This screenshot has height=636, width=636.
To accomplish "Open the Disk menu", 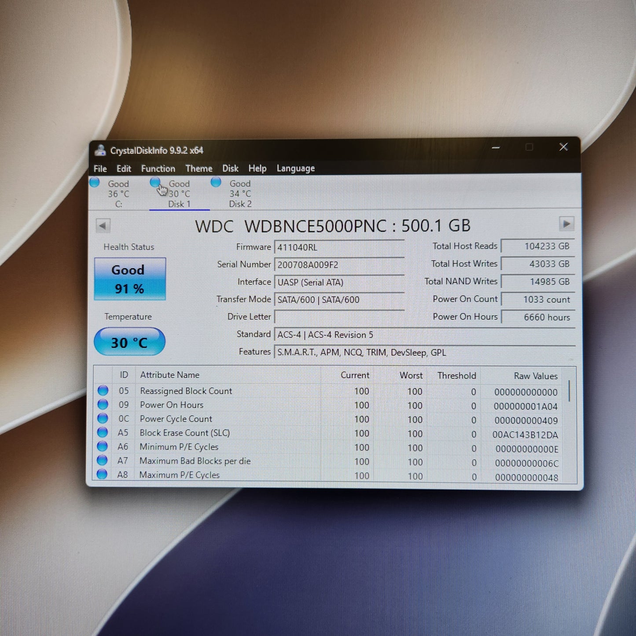I will coord(230,169).
